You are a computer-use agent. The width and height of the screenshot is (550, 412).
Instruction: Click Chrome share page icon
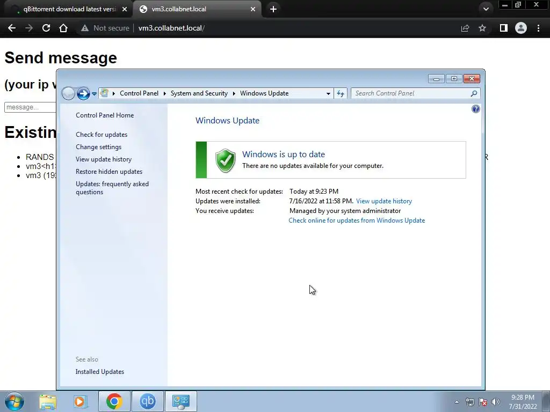tap(465, 28)
